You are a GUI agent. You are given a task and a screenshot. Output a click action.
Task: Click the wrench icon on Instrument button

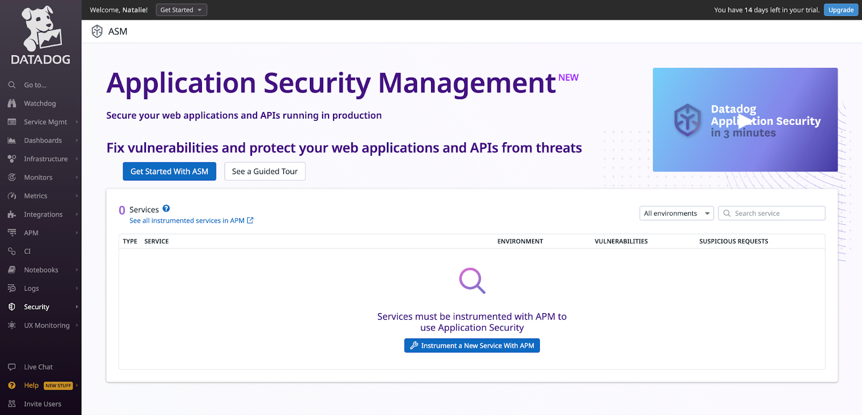pyautogui.click(x=414, y=345)
